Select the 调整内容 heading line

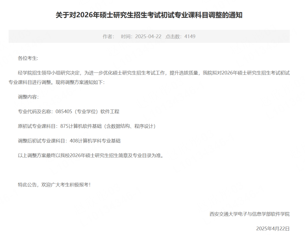tap(29, 97)
